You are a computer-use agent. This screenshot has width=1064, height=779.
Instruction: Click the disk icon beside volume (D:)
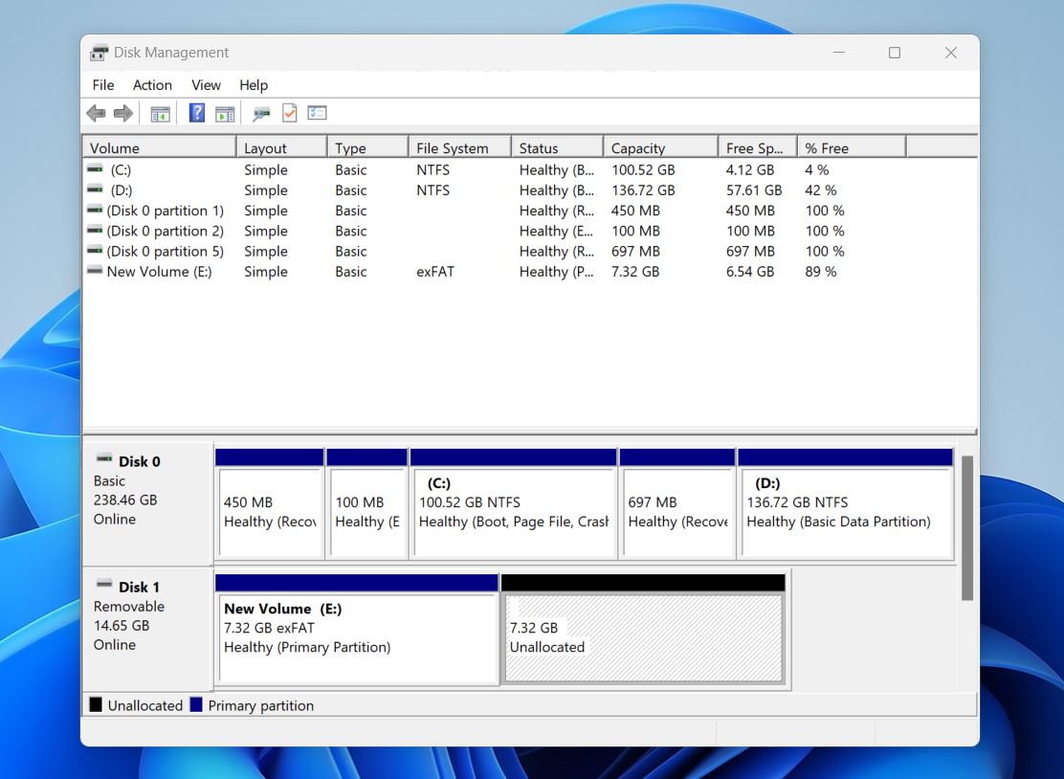point(94,189)
